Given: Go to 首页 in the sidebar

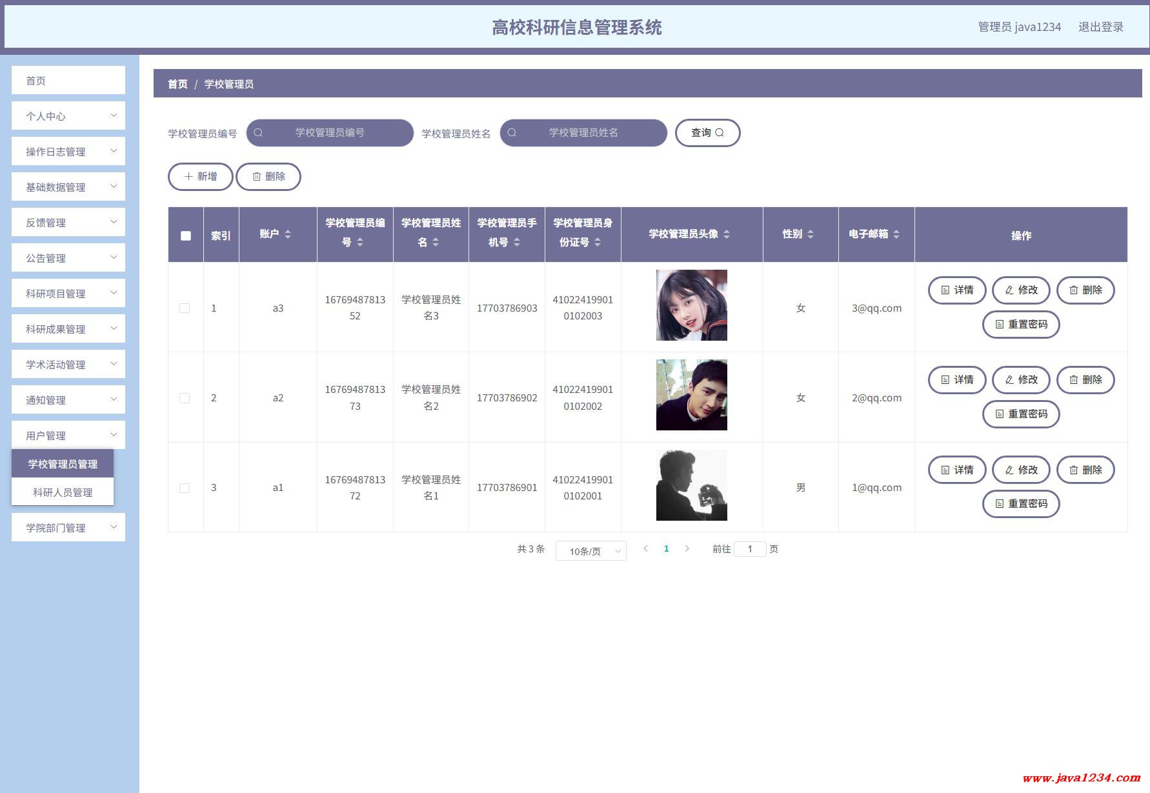Looking at the screenshot, I should (68, 81).
